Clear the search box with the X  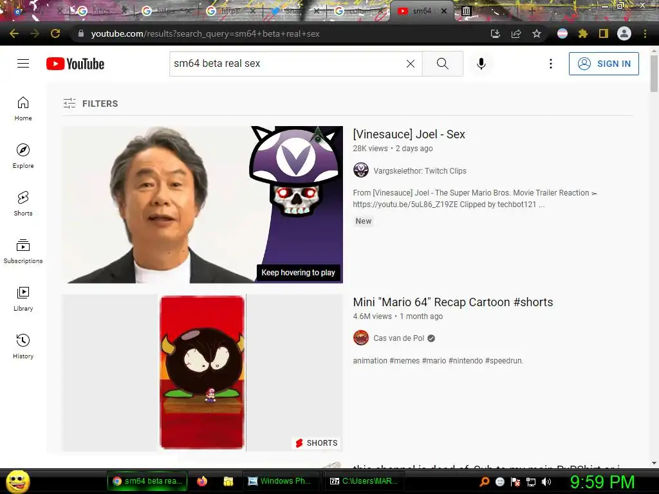[x=411, y=64]
